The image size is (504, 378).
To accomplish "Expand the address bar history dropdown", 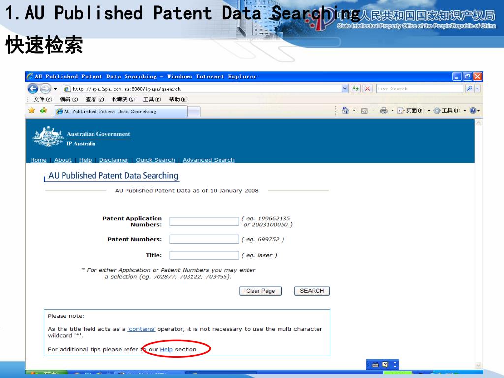I will [x=345, y=89].
